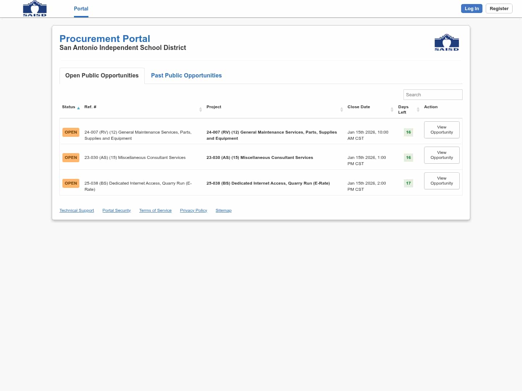
Task: Sort table by Status column arrow
Action: point(78,108)
